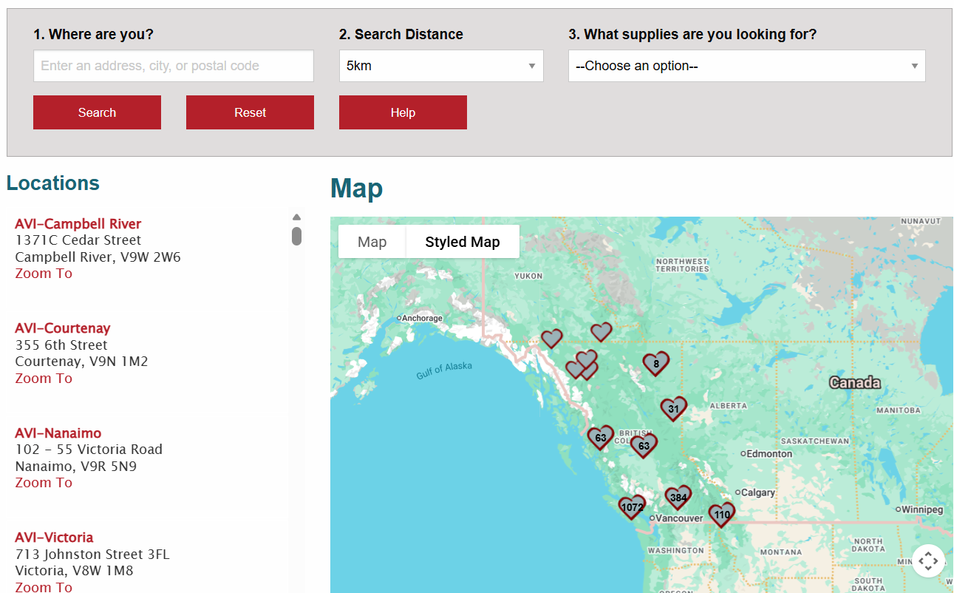The width and height of the screenshot is (954, 593).
Task: Click the Reset button
Action: (250, 112)
